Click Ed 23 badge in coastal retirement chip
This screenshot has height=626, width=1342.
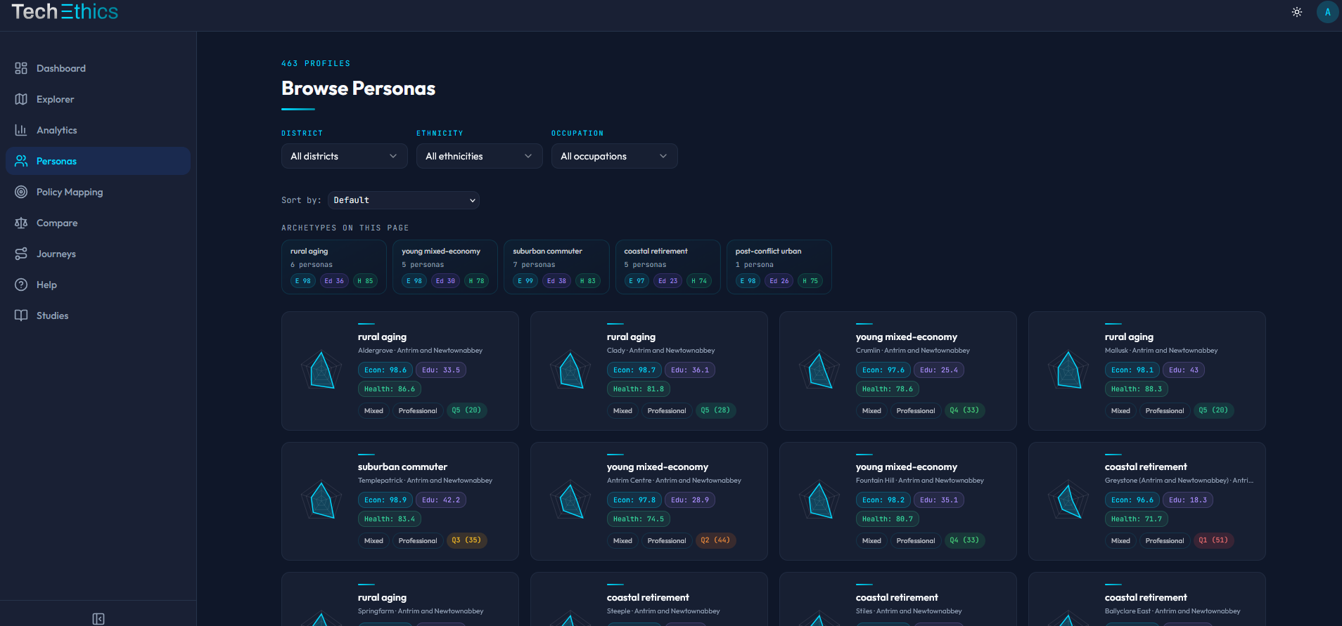click(668, 281)
